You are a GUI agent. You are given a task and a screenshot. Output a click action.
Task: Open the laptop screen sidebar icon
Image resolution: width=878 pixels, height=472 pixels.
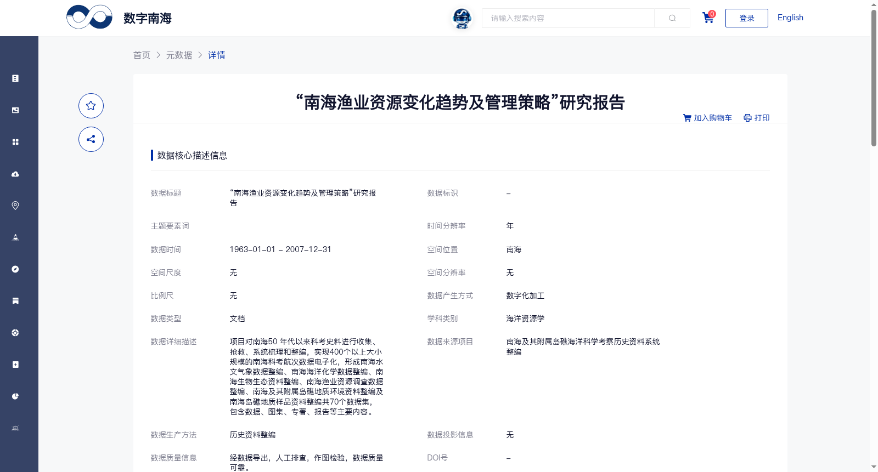pyautogui.click(x=15, y=428)
